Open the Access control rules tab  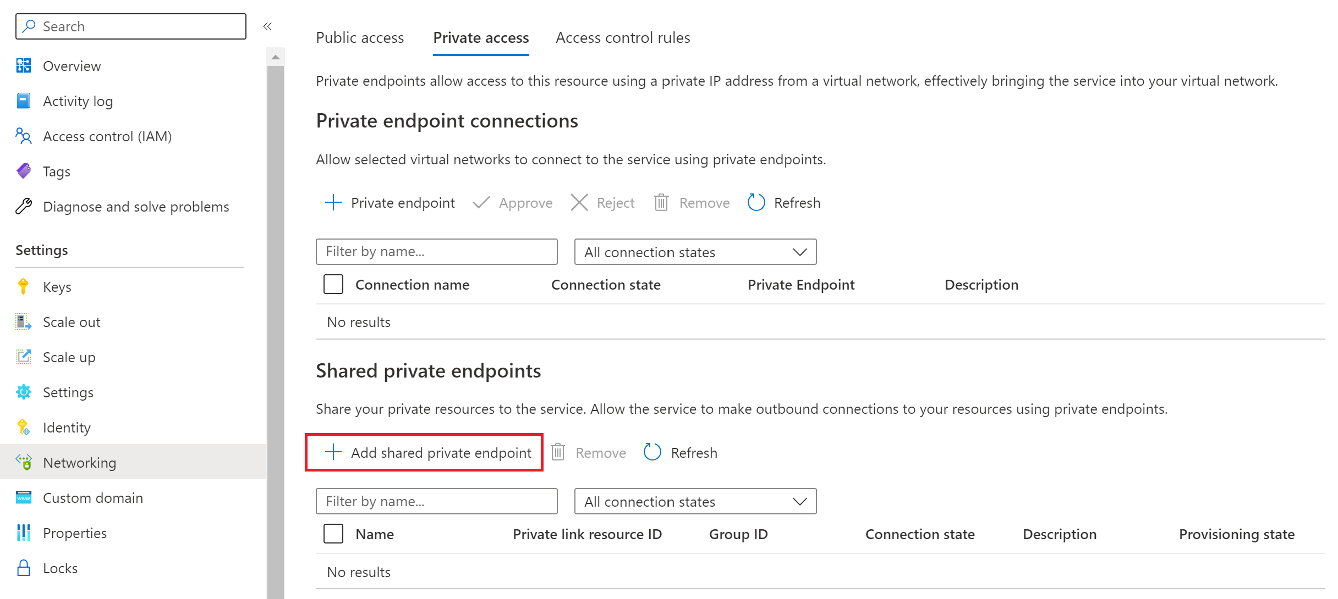[x=623, y=37]
